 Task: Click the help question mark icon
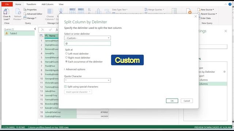click(230, 4)
